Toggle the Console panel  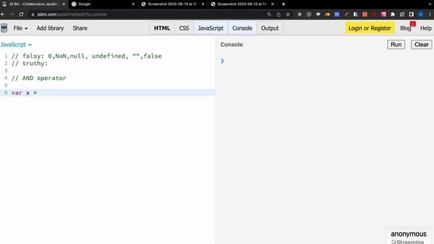click(242, 28)
